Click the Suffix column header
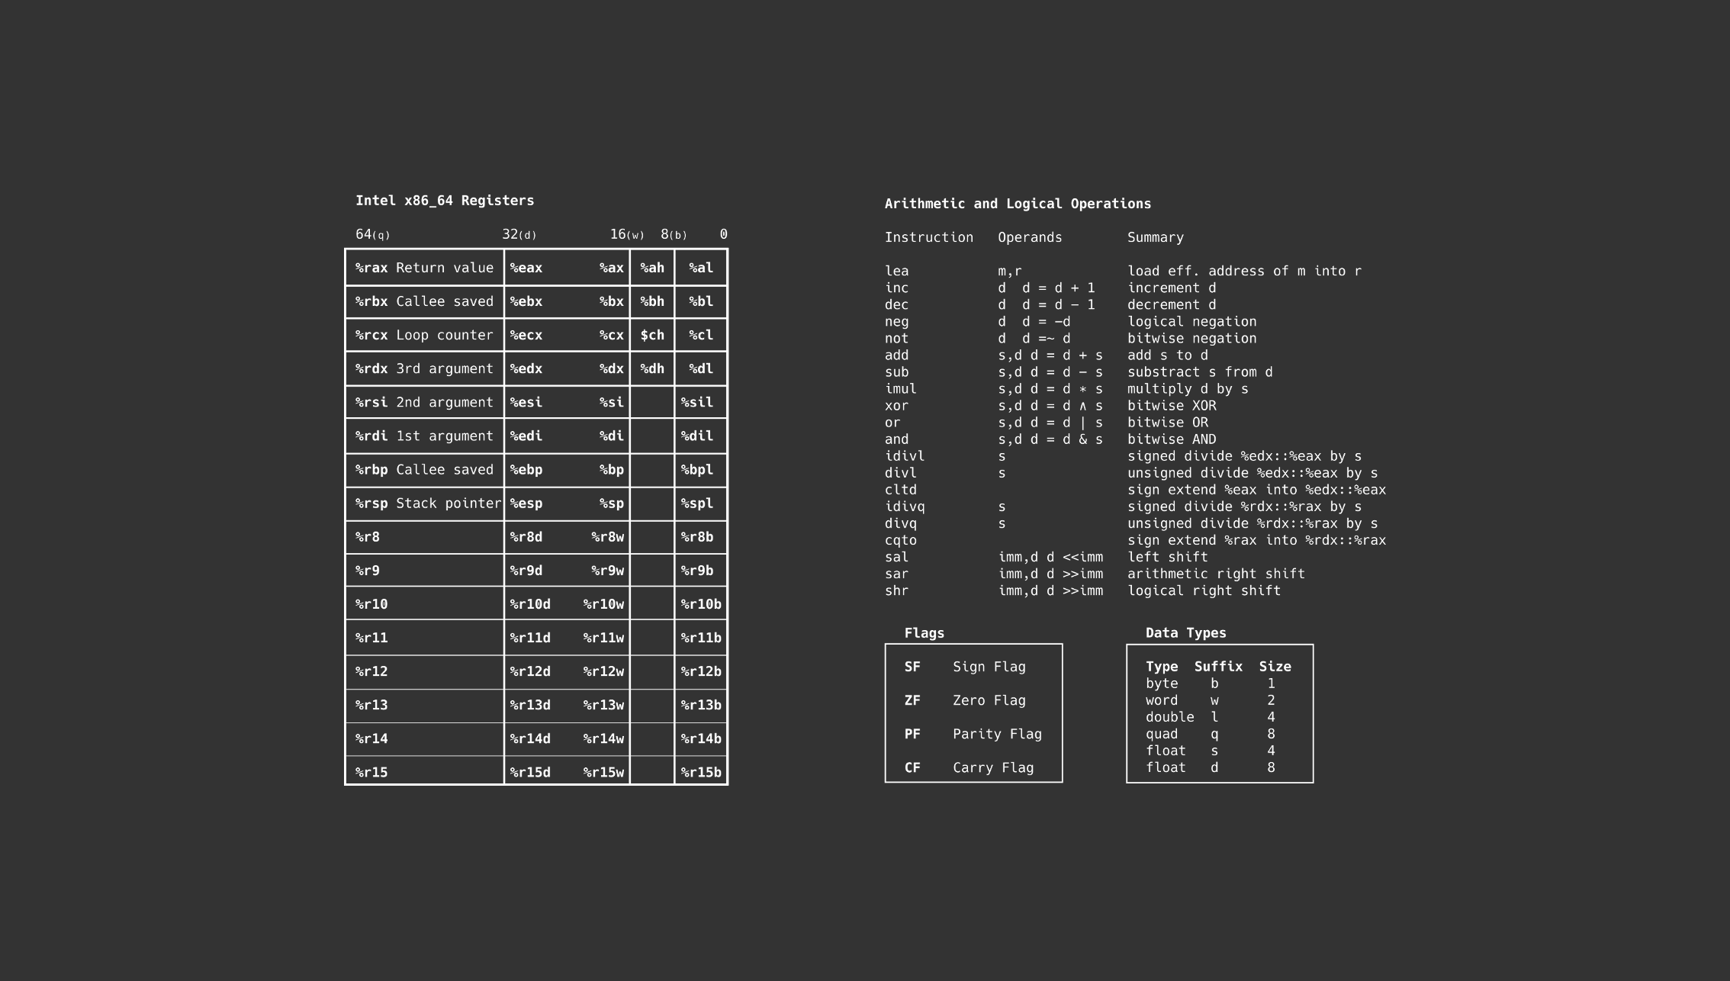Viewport: 1730px width, 981px height. point(1218,667)
